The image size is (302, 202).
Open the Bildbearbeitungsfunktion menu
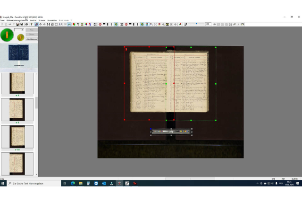point(17,20)
